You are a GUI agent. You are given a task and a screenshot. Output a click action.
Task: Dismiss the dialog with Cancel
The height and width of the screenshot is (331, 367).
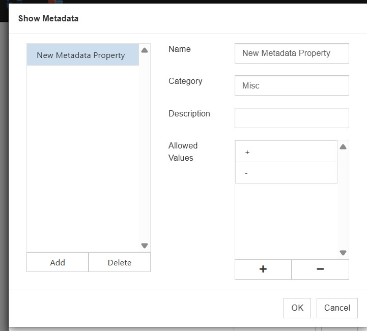click(x=337, y=308)
